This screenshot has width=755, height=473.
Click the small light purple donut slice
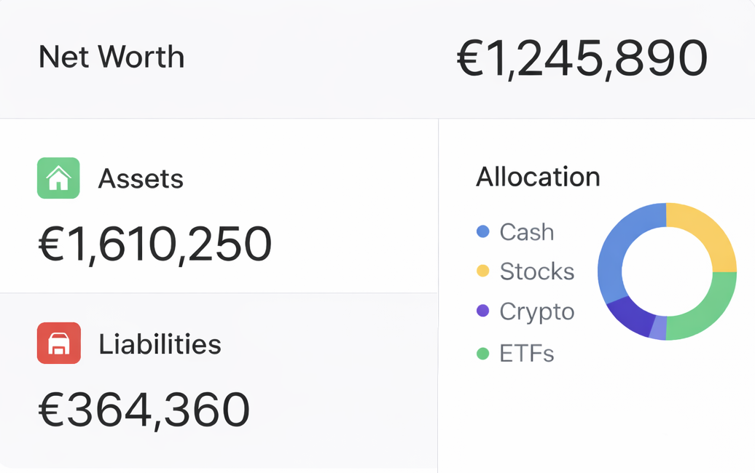pyautogui.click(x=658, y=328)
